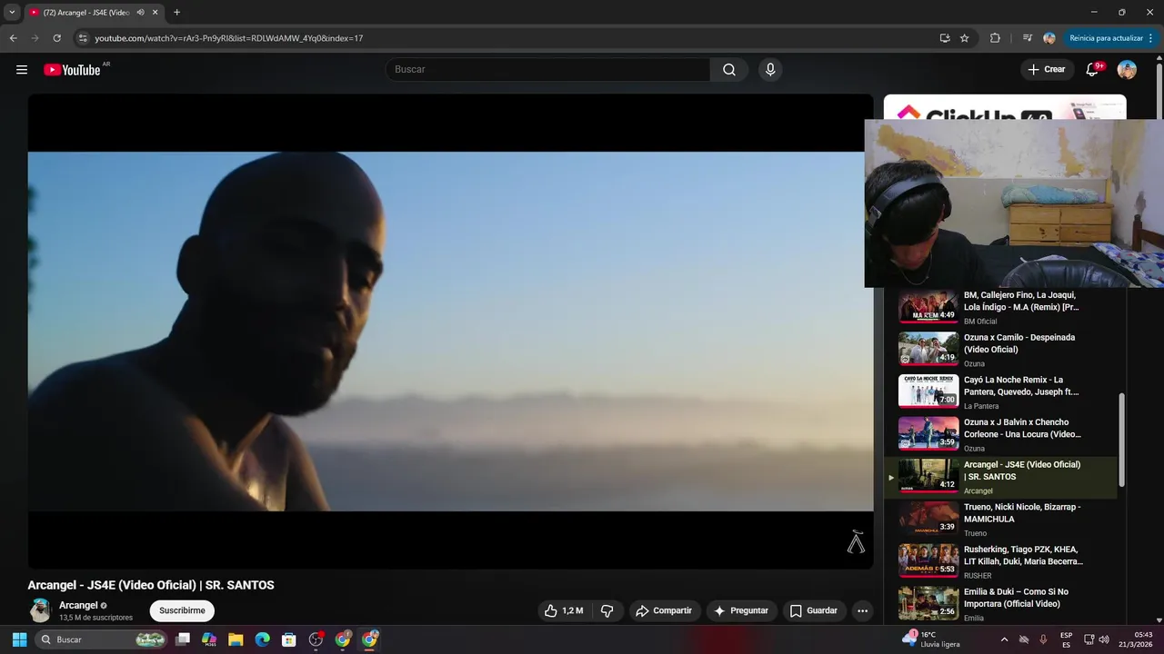Image resolution: width=1164 pixels, height=654 pixels.
Task: Open the ClickUp advertisement banner
Action: coord(1005,107)
